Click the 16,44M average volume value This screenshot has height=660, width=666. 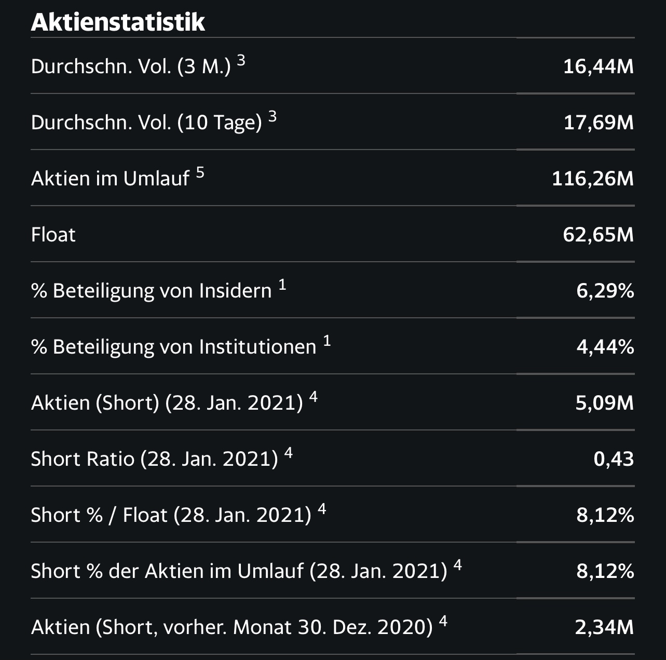click(x=599, y=66)
